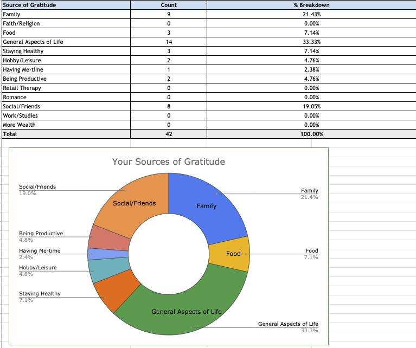The width and height of the screenshot is (416, 348).
Task: Click the chart title "Your Sources of Gratitude"
Action: coord(168,162)
